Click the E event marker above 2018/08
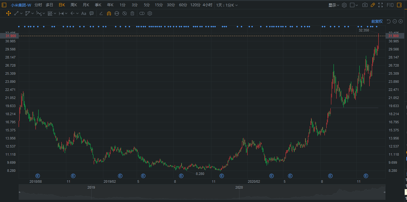The image size is (407, 202). (x=38, y=176)
